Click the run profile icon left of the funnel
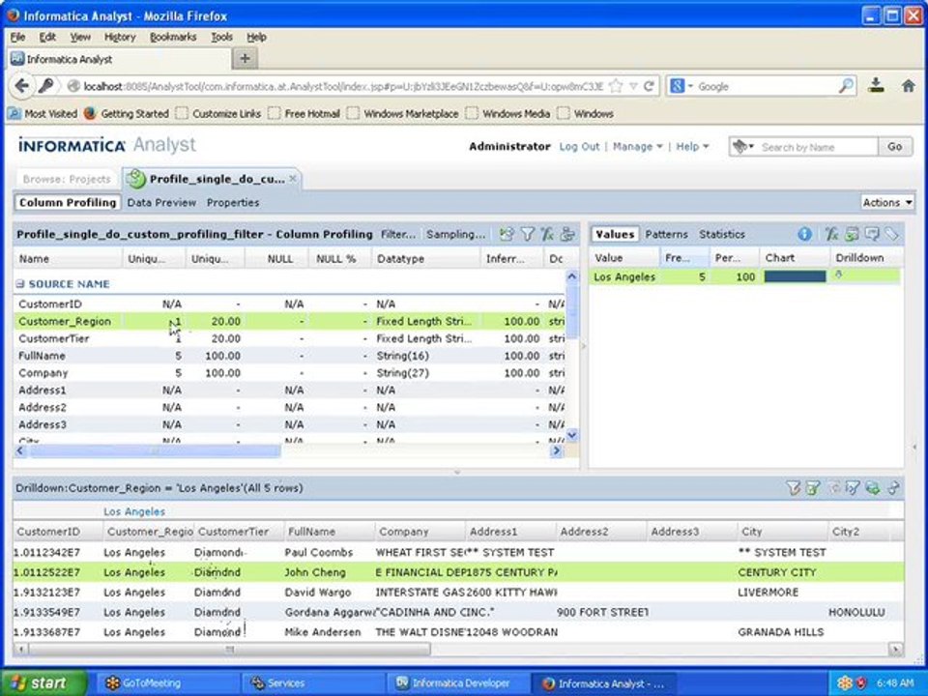 pos(507,234)
